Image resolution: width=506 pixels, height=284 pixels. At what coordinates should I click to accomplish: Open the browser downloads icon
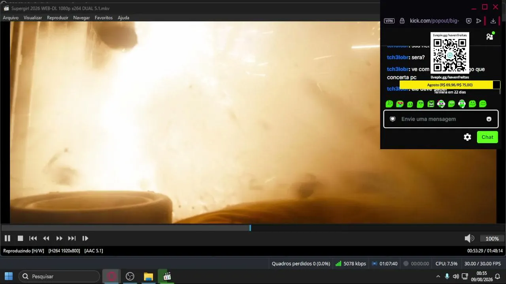point(493,21)
